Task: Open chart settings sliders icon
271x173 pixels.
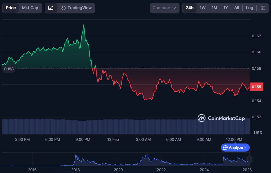Action: tap(263, 8)
